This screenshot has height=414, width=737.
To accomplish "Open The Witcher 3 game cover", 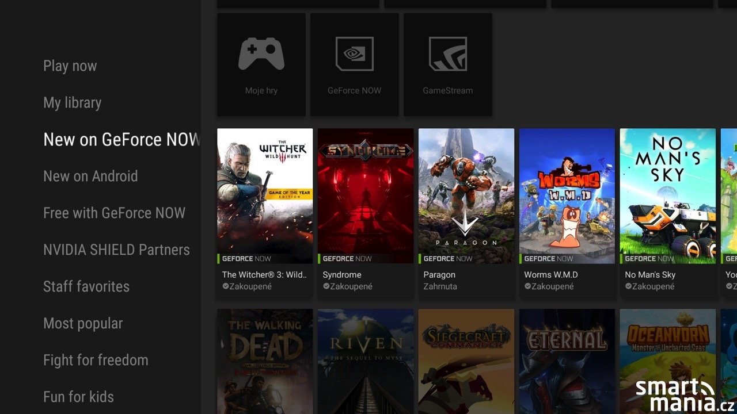I will tap(265, 196).
